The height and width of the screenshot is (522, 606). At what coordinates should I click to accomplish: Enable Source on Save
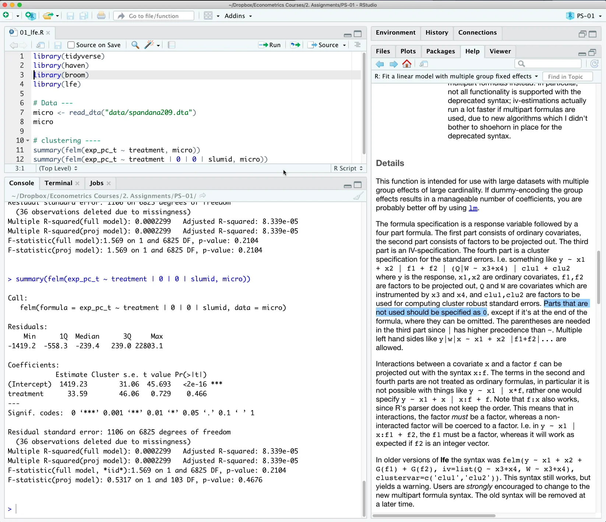click(x=70, y=45)
